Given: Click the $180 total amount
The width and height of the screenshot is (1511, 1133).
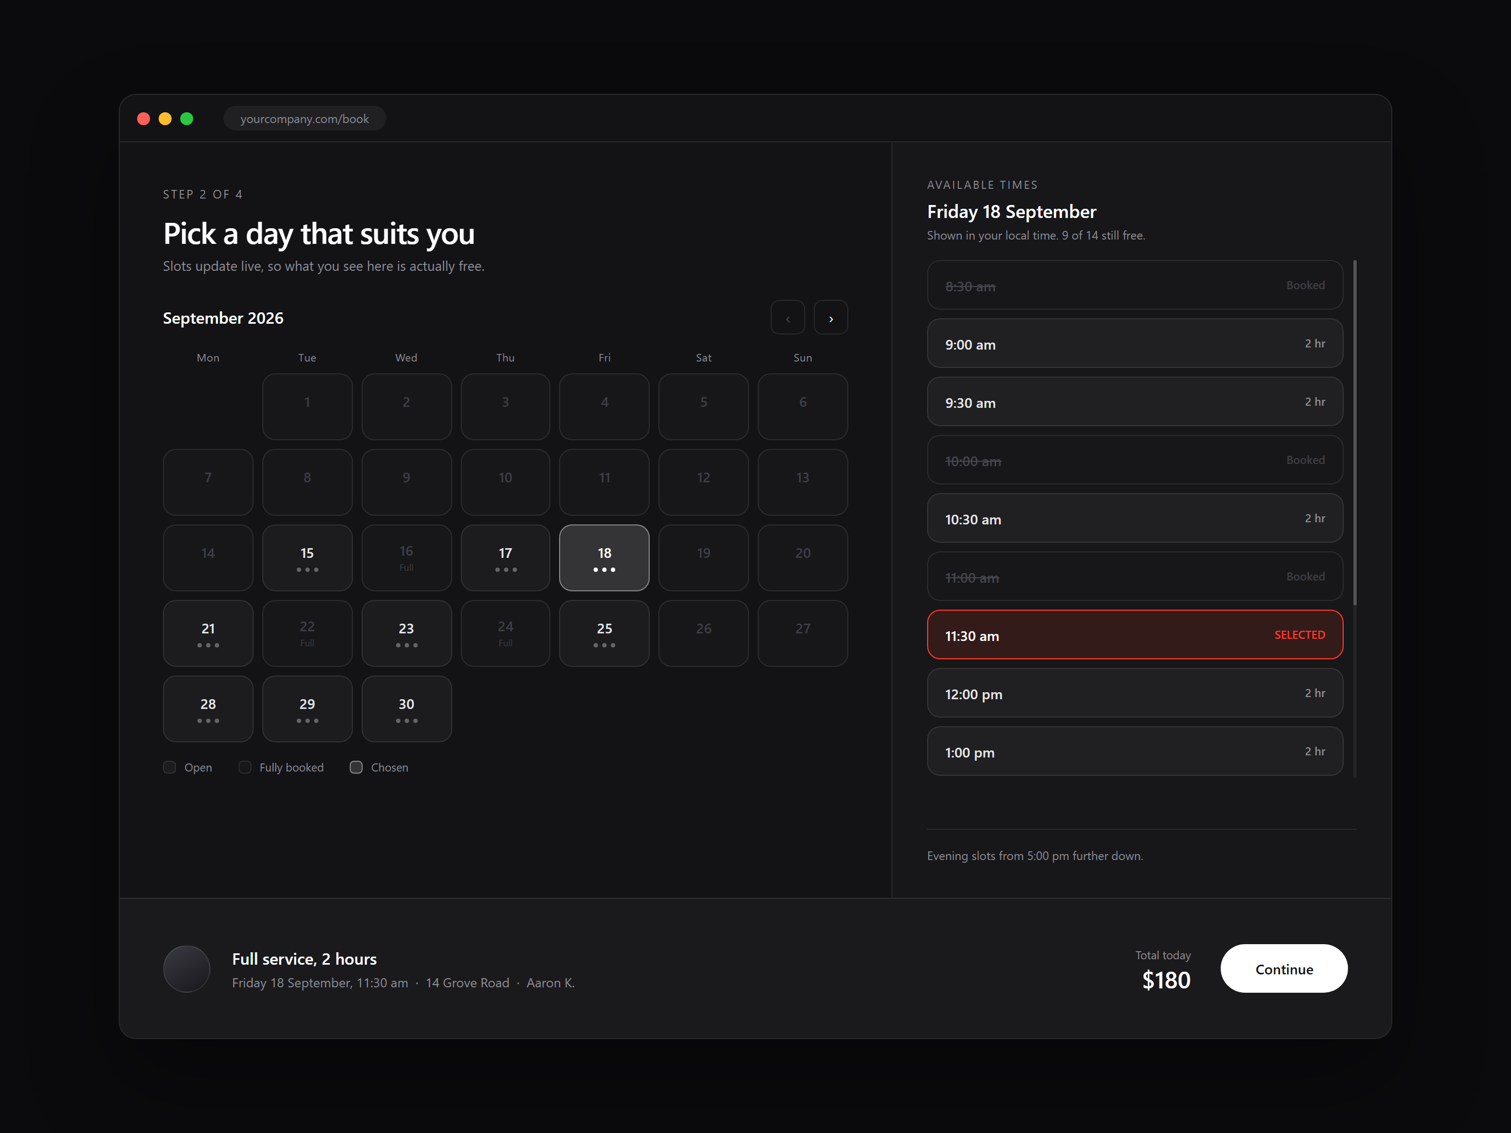Looking at the screenshot, I should (1166, 981).
